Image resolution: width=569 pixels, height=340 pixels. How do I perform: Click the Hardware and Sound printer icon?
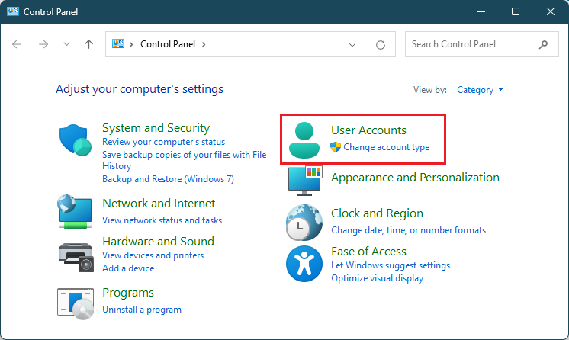pos(76,255)
